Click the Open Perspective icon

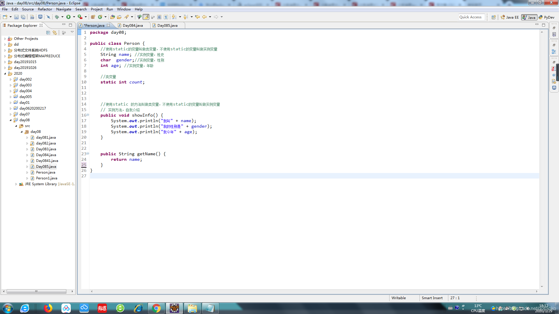pyautogui.click(x=493, y=17)
